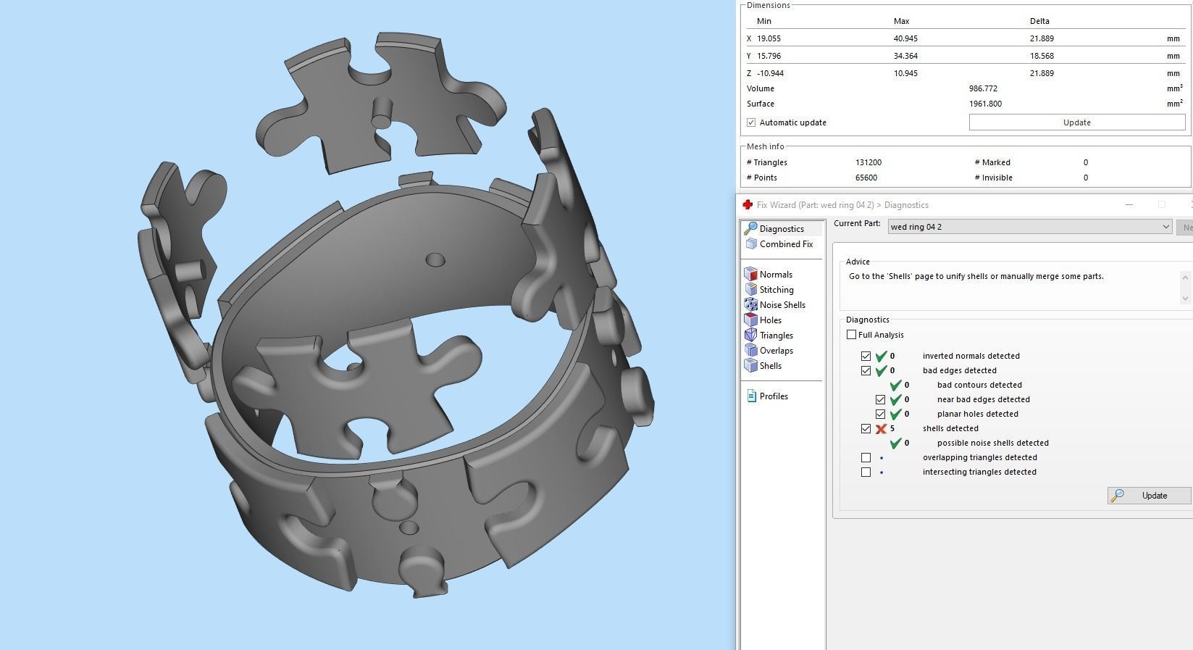Click the Z Max value 10.945
The width and height of the screenshot is (1193, 650).
pyautogui.click(x=905, y=73)
